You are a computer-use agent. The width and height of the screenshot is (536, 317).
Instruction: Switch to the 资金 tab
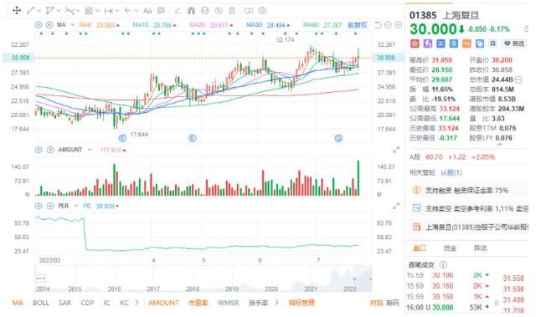coord(450,248)
